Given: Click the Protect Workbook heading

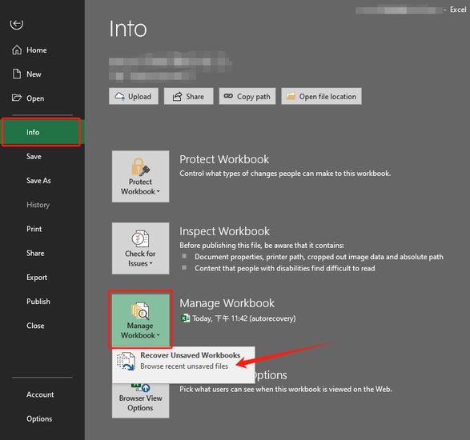Looking at the screenshot, I should pos(224,159).
